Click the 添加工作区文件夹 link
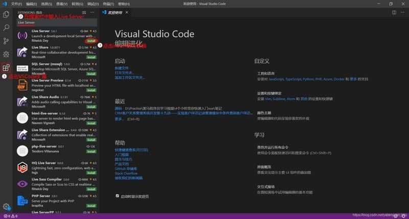409x219 pixels. pos(130,78)
